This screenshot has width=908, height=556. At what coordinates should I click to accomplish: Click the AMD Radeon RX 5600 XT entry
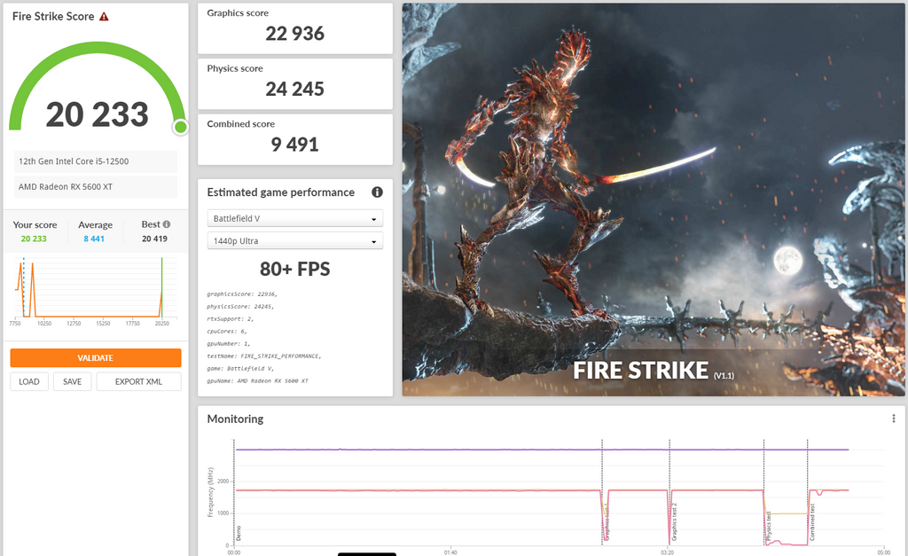96,187
